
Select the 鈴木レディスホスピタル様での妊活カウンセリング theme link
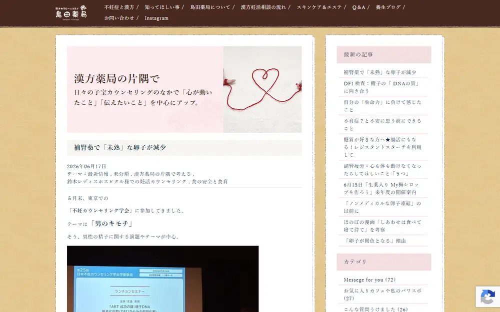[127, 182]
